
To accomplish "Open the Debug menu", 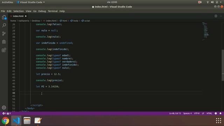I will click(x=42, y=11).
